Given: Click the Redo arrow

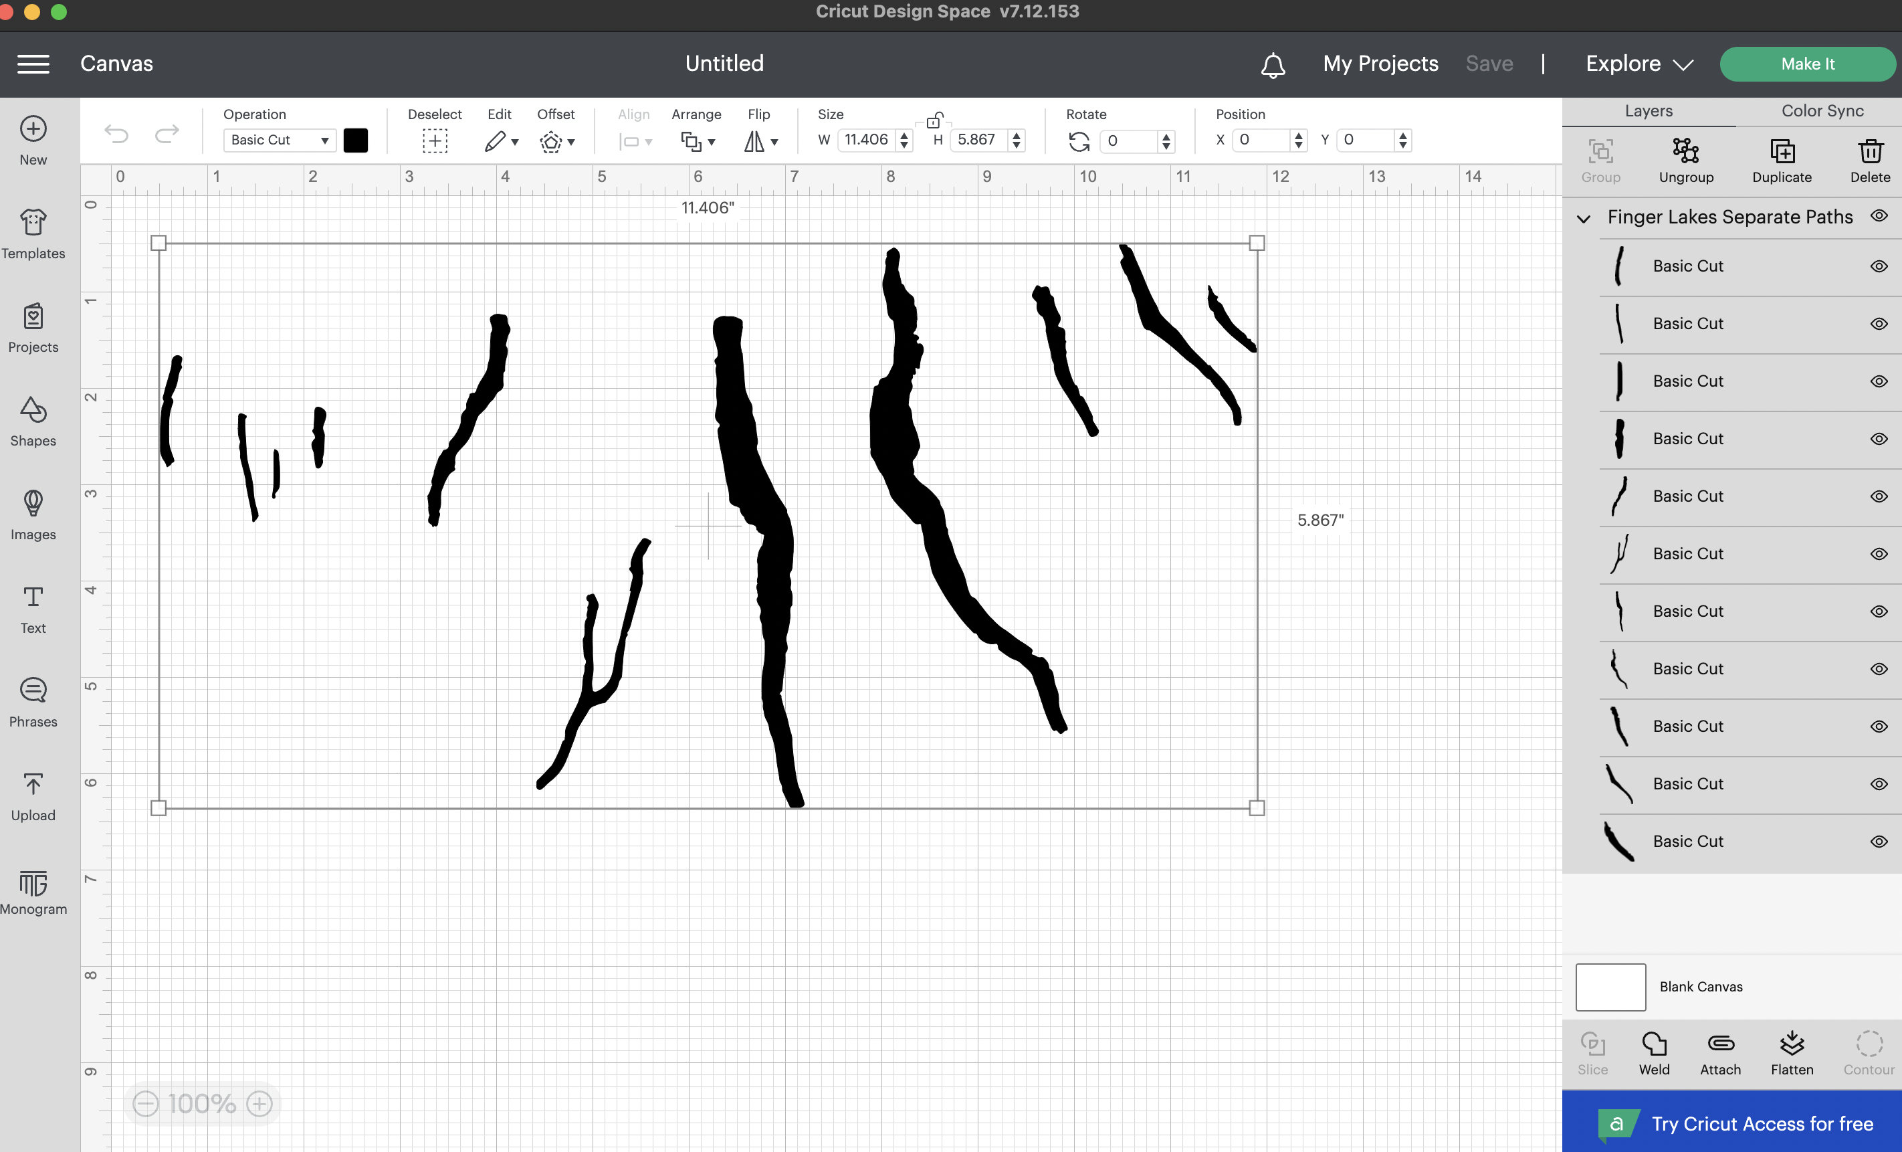Looking at the screenshot, I should 167,134.
